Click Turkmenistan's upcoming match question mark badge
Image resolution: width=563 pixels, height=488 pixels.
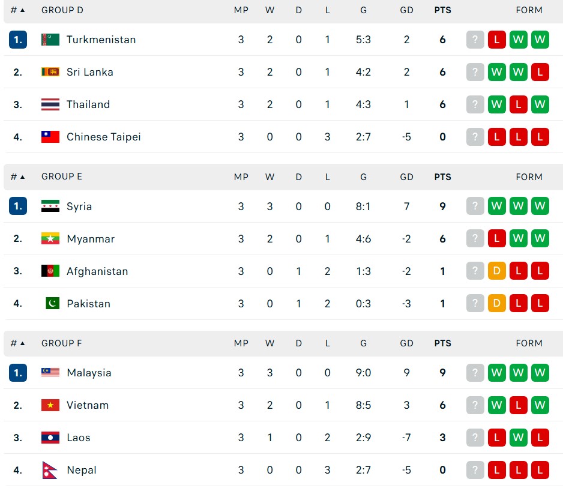coord(475,40)
